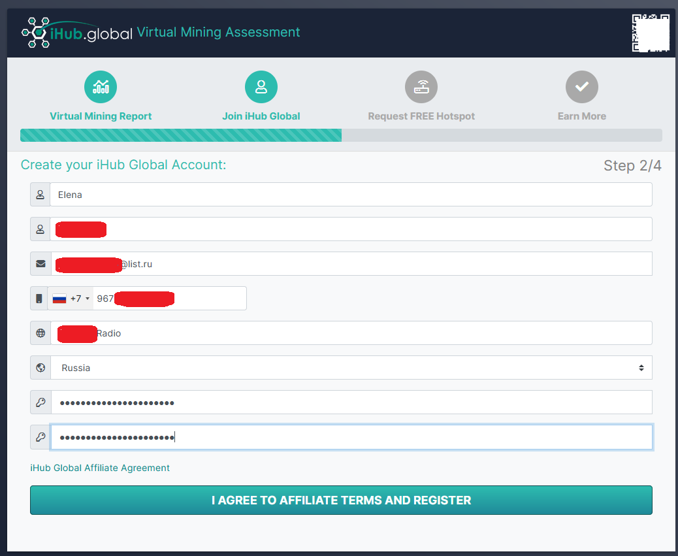Click the envelope icon beside the email field
678x556 pixels.
point(40,264)
